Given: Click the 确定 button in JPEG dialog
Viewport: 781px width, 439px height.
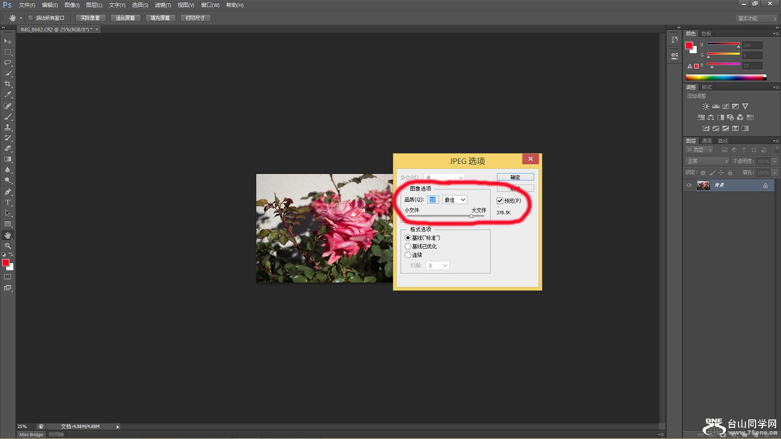Looking at the screenshot, I should 515,177.
